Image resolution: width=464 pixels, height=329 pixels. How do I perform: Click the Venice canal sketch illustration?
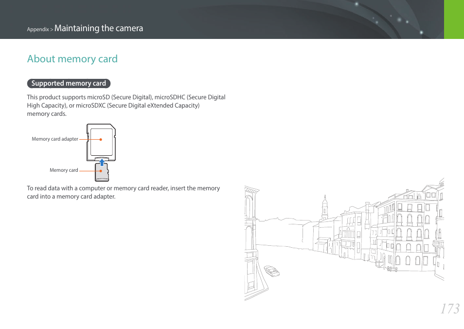pos(344,239)
